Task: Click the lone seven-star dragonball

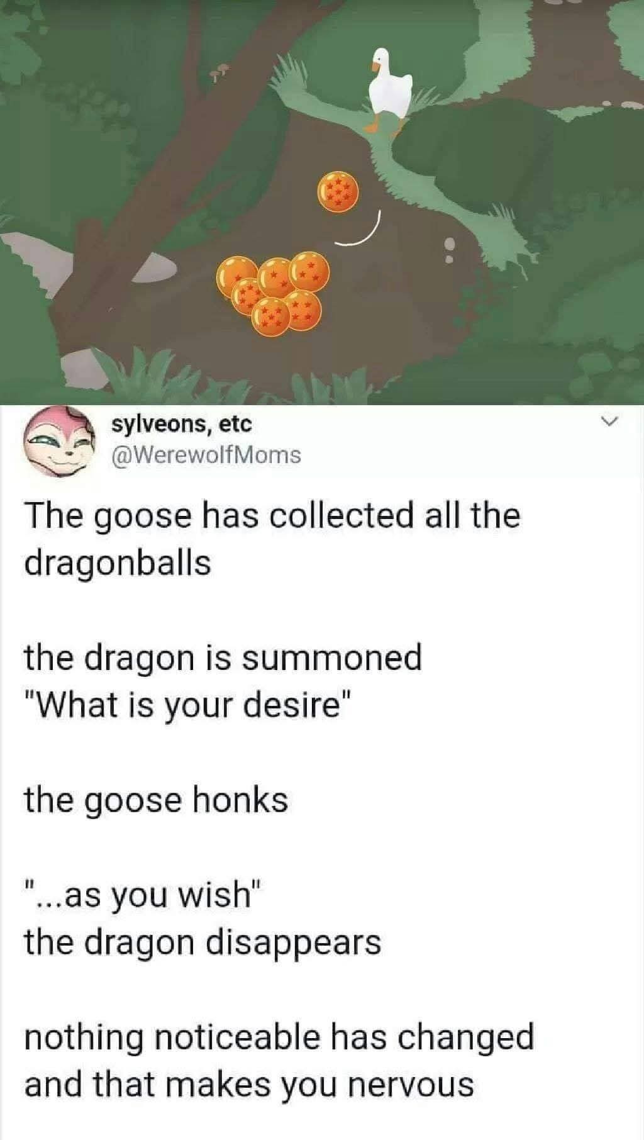Action: pyautogui.click(x=339, y=191)
